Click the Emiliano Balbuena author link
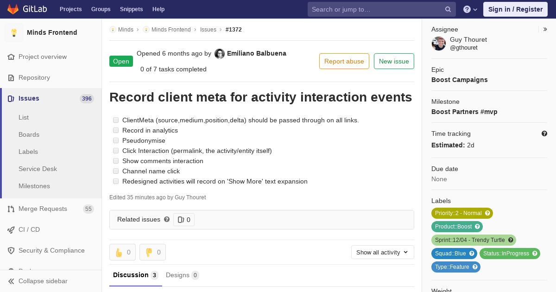The image size is (556, 292). pos(257,53)
